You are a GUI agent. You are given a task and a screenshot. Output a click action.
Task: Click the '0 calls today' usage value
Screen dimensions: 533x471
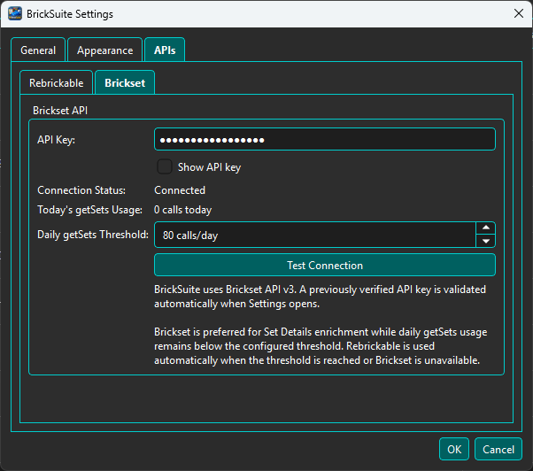[183, 210]
